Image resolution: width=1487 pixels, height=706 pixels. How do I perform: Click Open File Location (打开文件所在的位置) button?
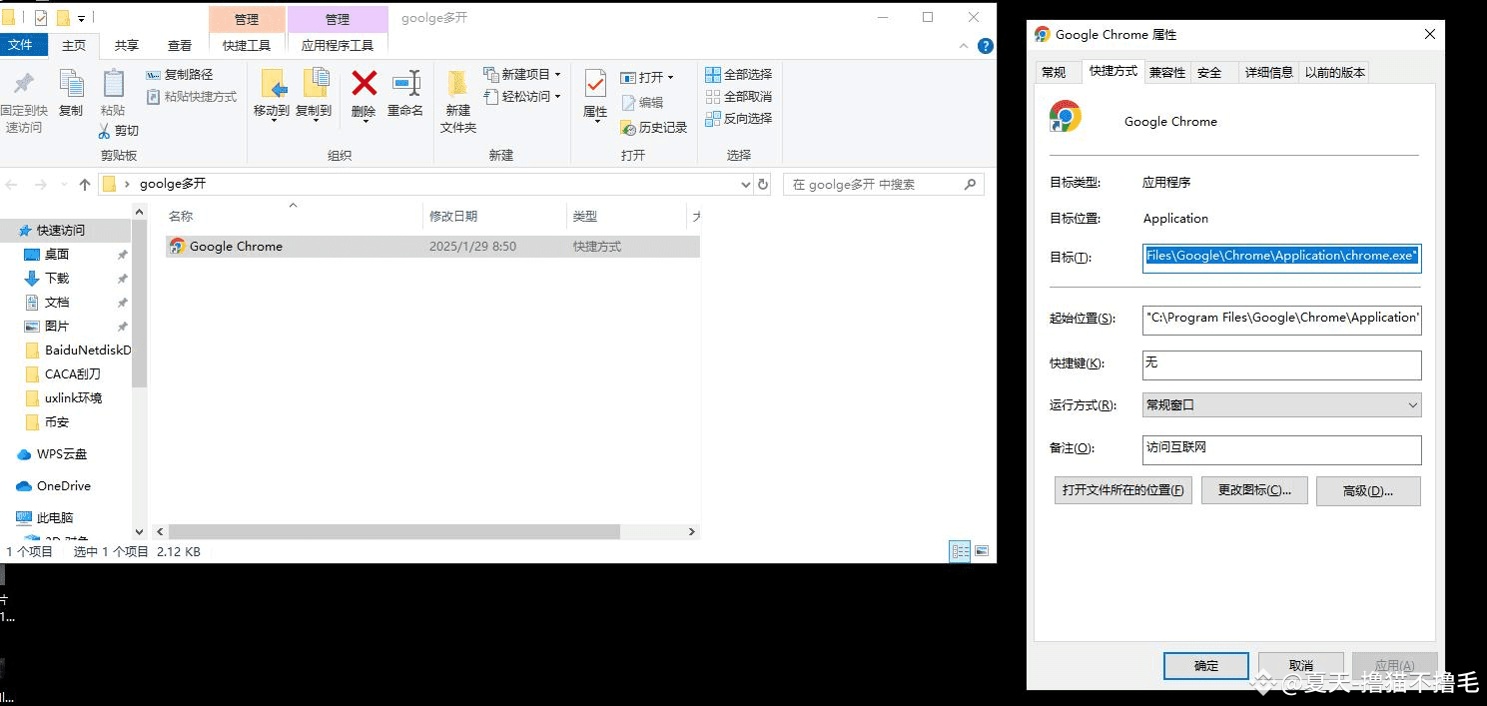tap(1123, 490)
